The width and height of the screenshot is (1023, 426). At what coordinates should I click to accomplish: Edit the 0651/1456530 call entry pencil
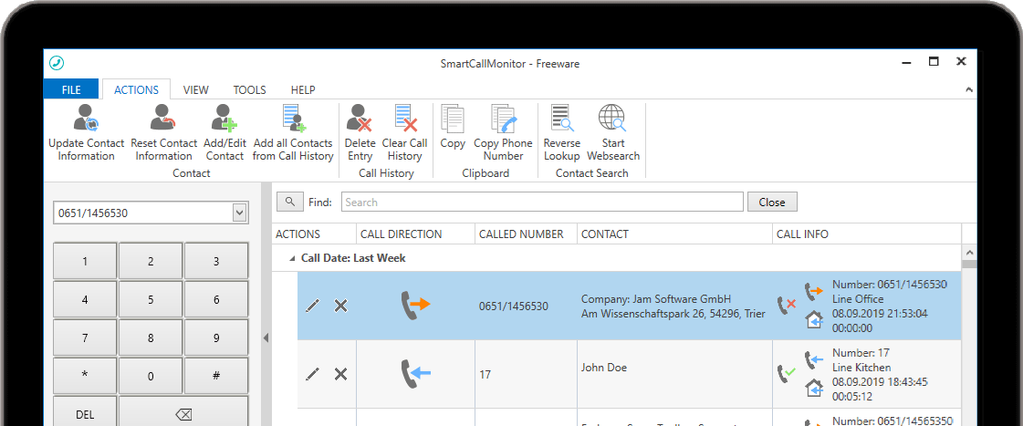click(x=312, y=306)
